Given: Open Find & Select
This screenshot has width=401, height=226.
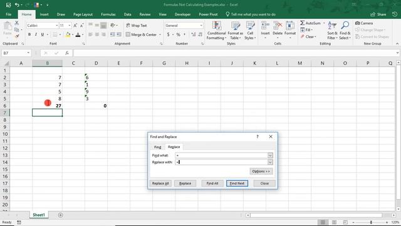Looking at the screenshot, I should pos(345,30).
